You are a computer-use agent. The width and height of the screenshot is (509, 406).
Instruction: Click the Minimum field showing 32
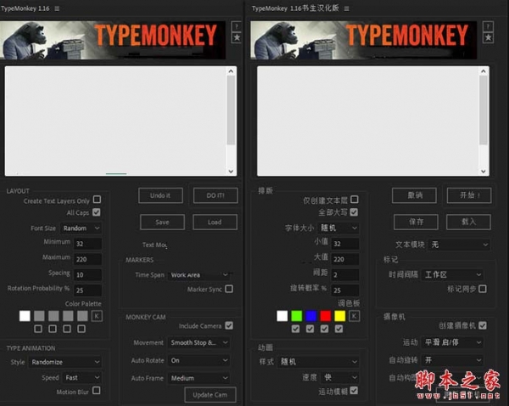coord(87,244)
